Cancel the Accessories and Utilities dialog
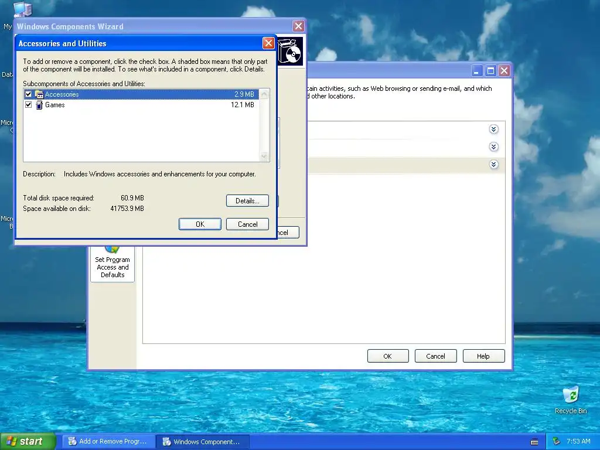 click(x=247, y=224)
